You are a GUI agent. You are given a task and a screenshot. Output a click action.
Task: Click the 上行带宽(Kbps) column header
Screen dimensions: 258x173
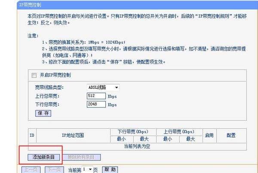pos(179,132)
